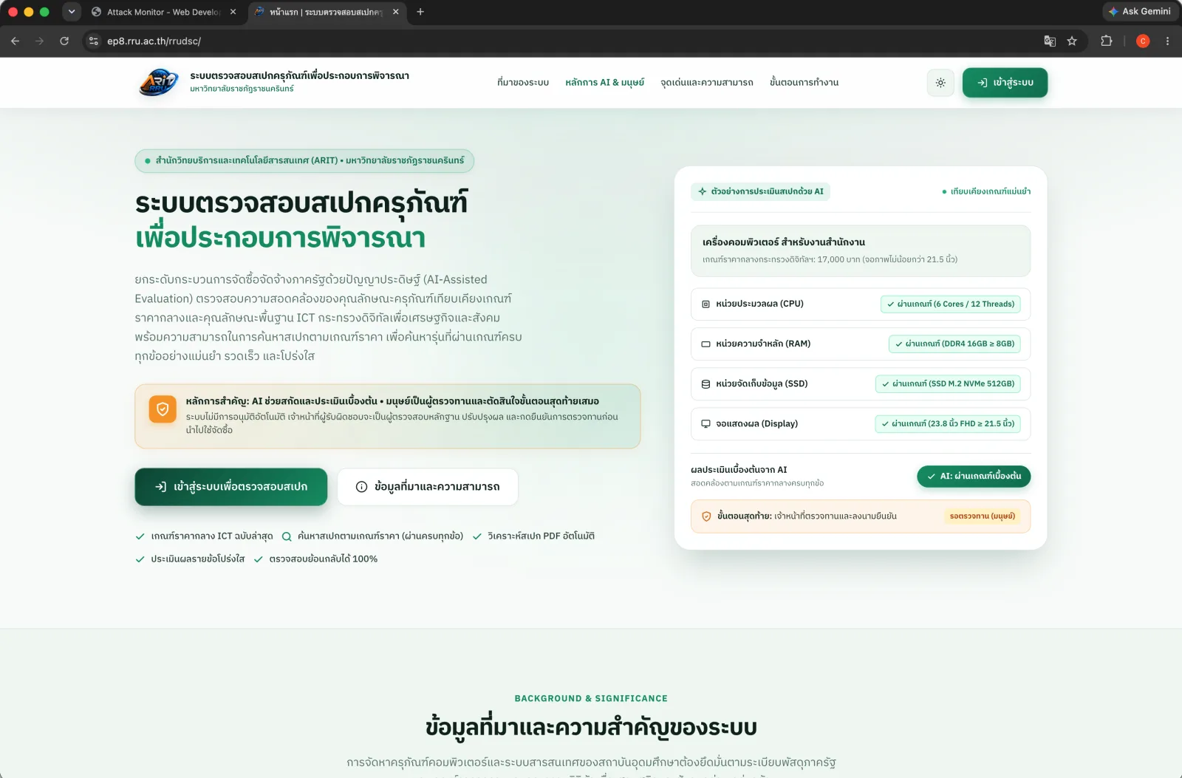Click the sparkle icon beside ตัวอย่างการประเมินสเปกด้วย AI
1182x778 pixels.
[703, 191]
